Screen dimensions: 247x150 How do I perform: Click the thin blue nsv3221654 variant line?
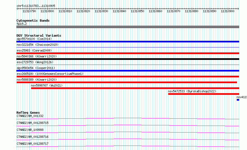click(x=128, y=47)
